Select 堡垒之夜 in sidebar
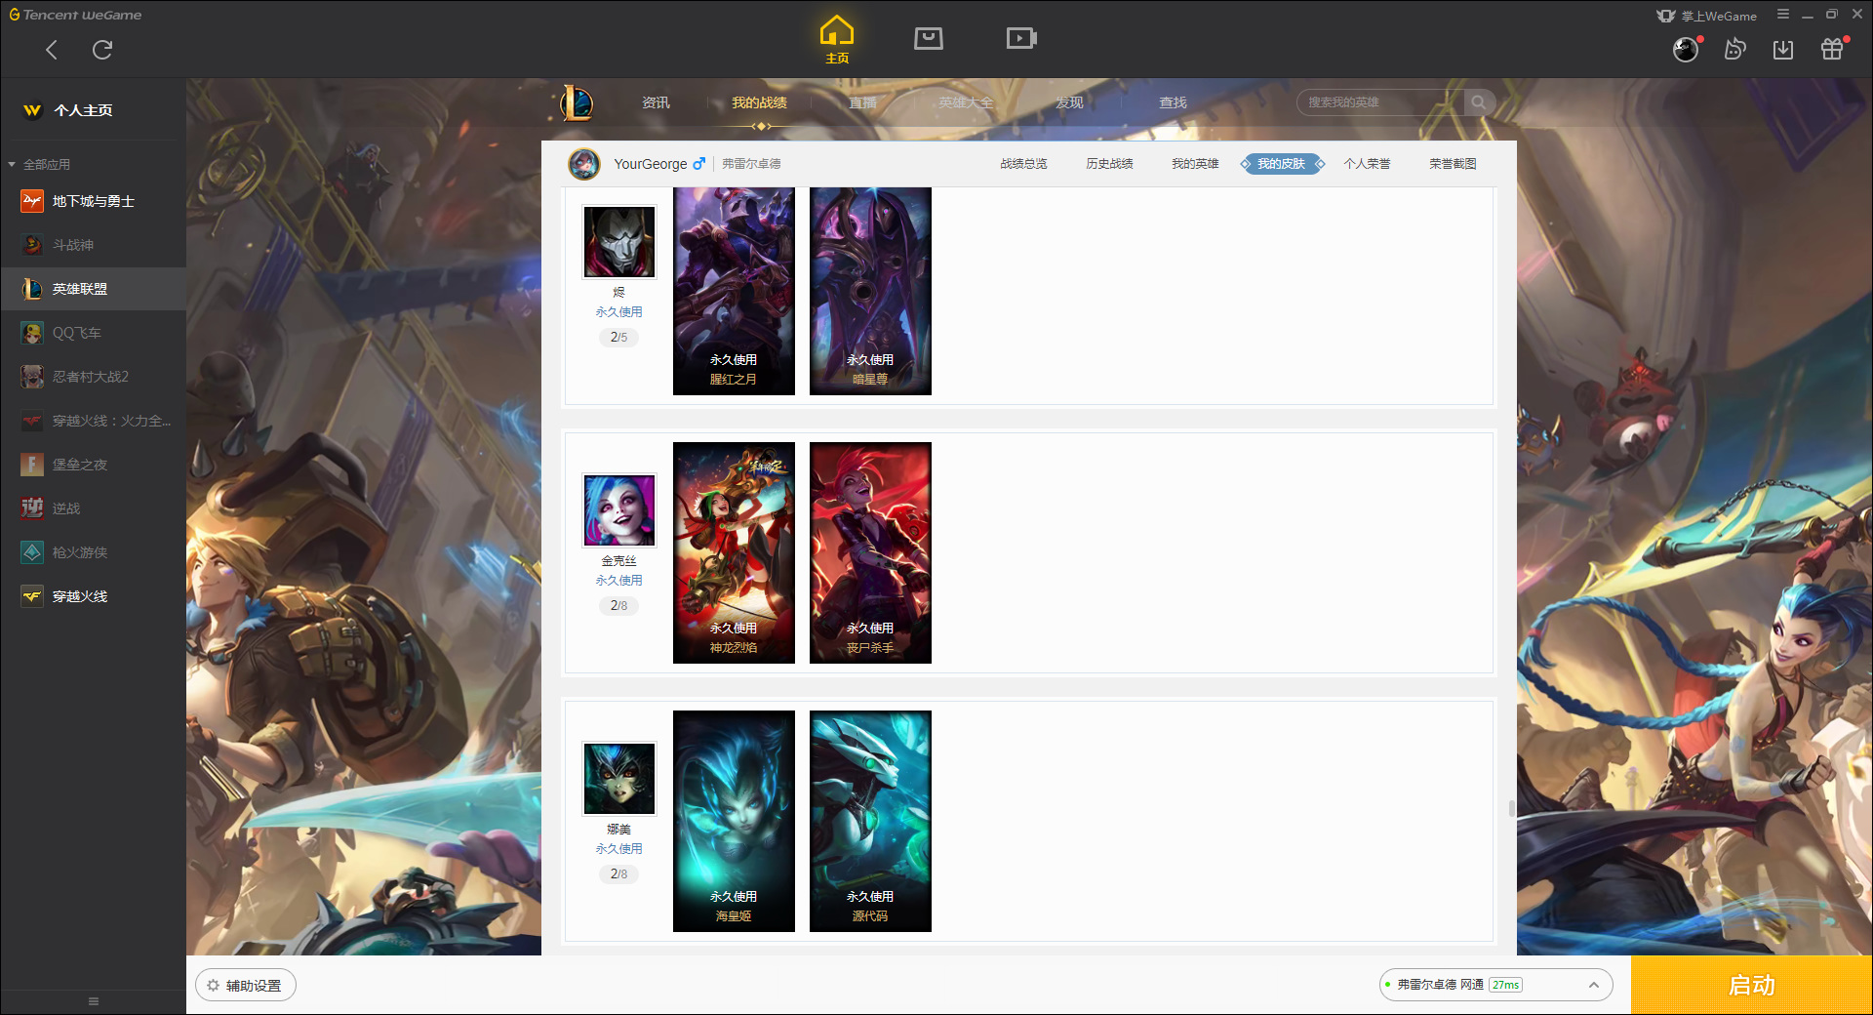 click(x=94, y=465)
